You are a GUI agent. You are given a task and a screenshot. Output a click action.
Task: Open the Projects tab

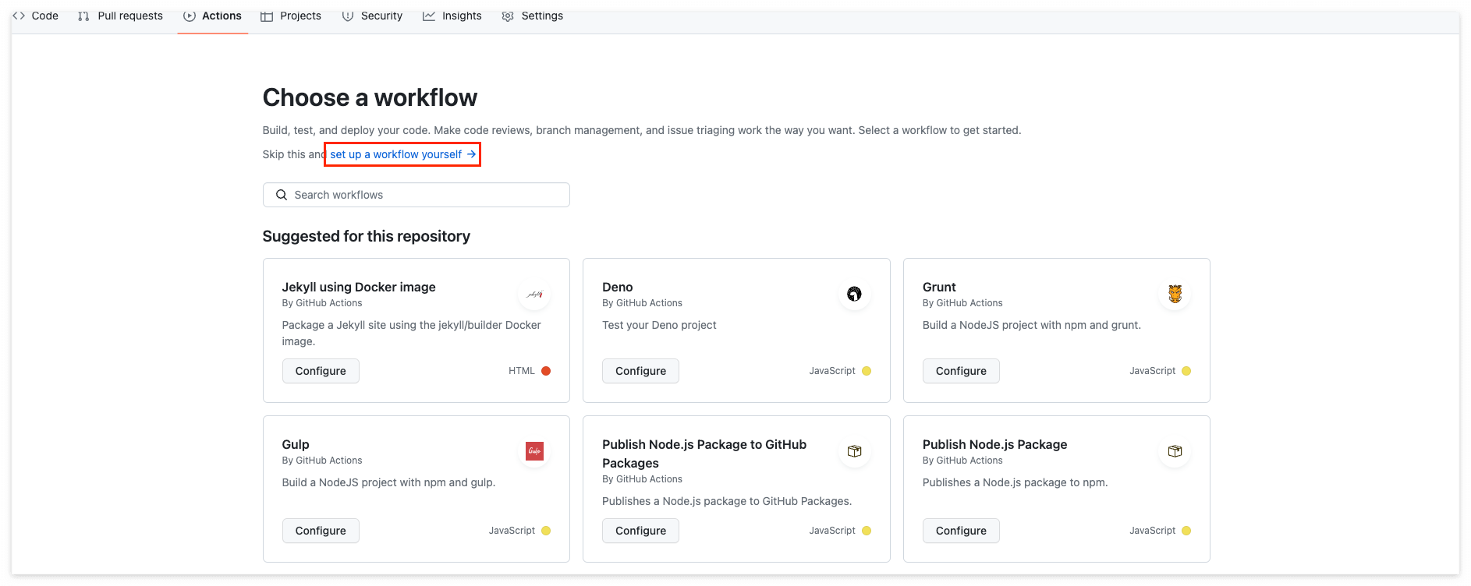click(291, 16)
